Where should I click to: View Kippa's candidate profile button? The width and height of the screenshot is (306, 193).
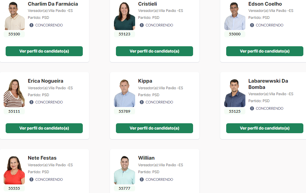[x=154, y=128]
